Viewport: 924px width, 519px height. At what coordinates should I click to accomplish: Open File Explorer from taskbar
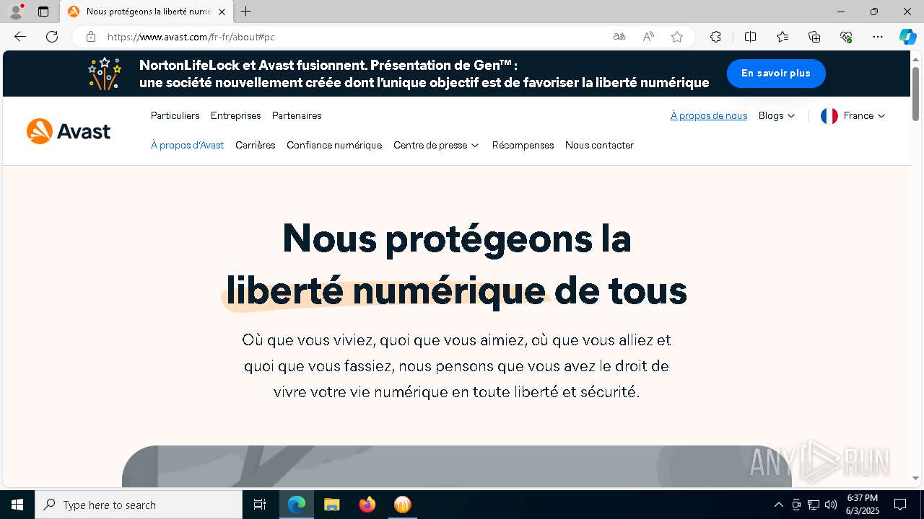[332, 505]
